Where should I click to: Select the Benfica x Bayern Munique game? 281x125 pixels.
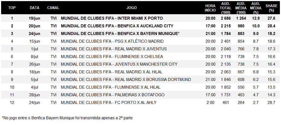click(x=120, y=34)
